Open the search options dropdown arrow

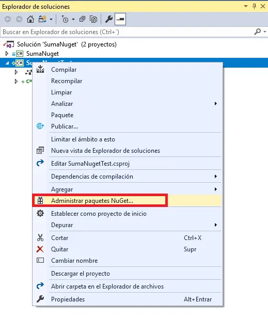(x=265, y=31)
